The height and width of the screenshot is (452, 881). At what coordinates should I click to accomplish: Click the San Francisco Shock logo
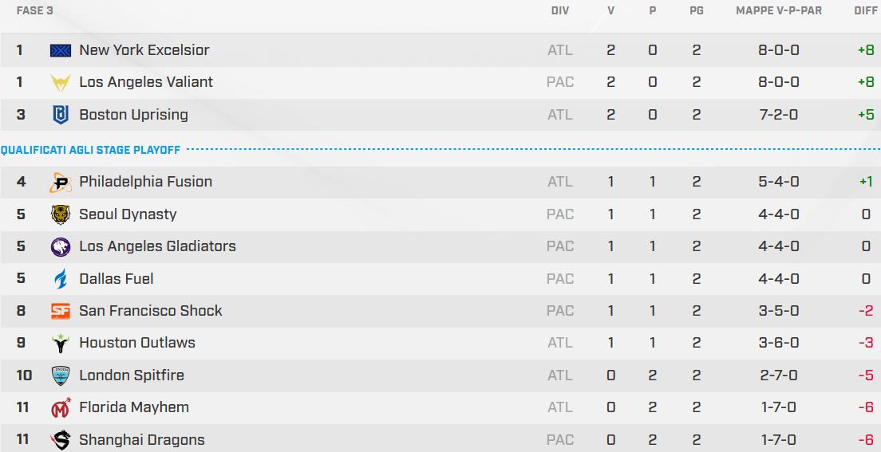61,311
